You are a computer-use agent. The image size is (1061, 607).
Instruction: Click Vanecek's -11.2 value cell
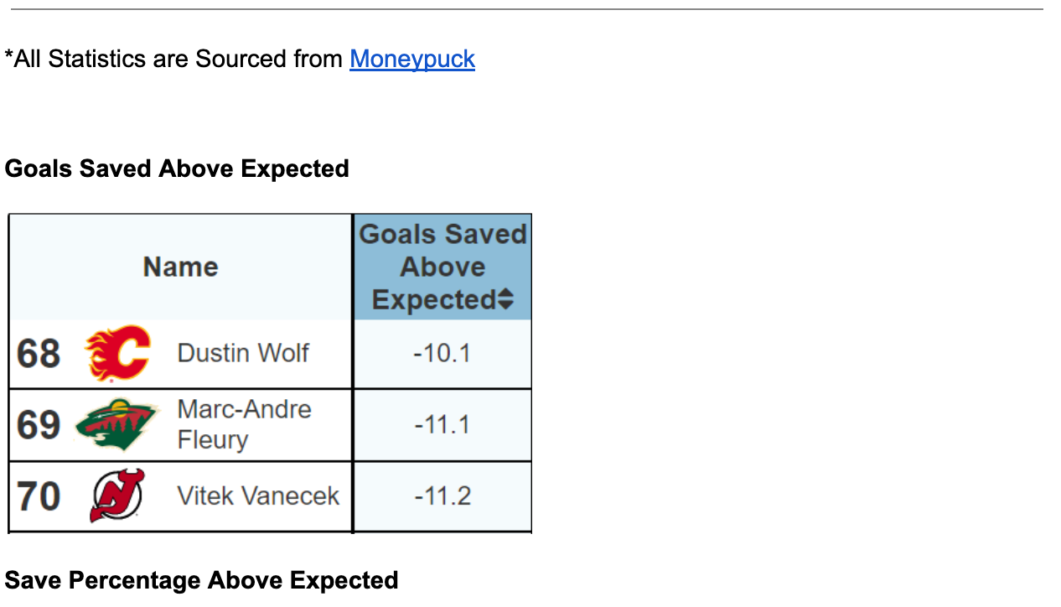tap(443, 495)
